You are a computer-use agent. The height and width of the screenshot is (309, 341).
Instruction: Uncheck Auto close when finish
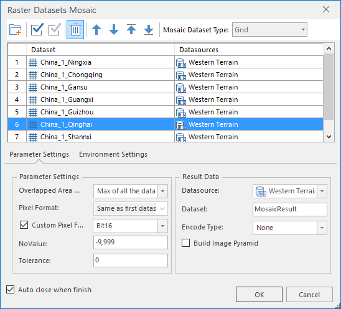click(10, 290)
